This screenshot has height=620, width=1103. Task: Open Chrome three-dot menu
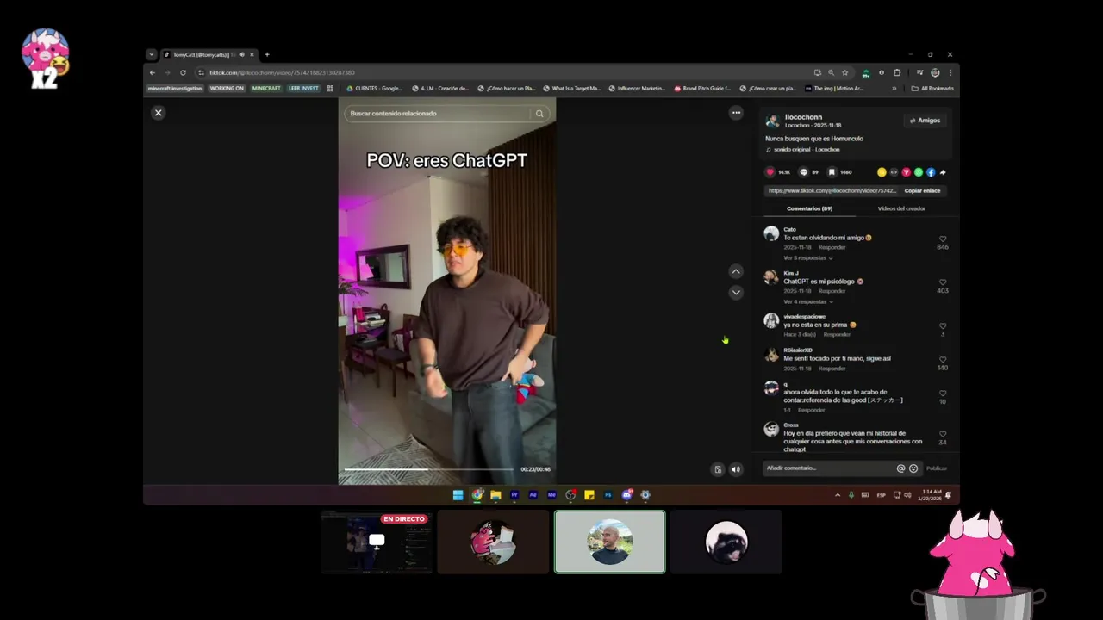950,72
